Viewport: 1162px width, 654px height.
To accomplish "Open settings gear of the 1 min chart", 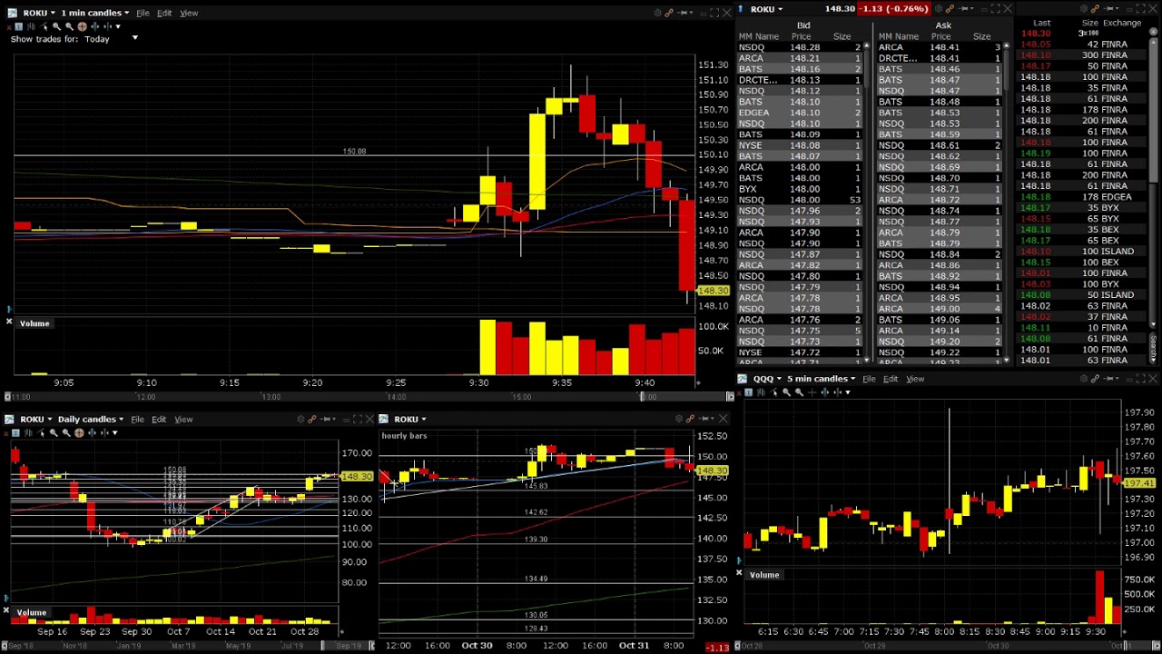I will click(x=657, y=13).
